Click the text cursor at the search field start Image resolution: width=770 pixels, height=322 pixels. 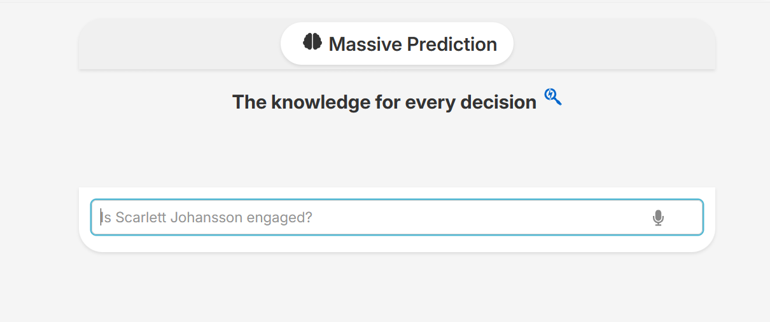101,218
